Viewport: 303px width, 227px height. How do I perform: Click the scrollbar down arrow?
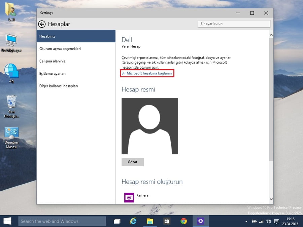point(271,199)
